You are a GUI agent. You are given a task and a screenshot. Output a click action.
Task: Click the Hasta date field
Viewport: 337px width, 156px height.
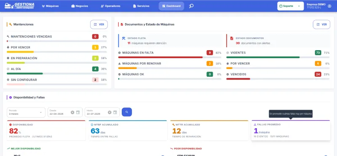click(x=102, y=112)
